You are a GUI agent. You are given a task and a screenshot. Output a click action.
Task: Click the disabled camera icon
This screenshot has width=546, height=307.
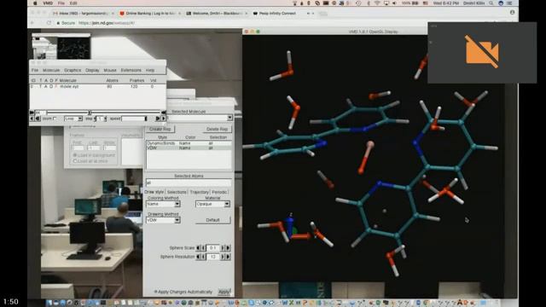coord(482,51)
